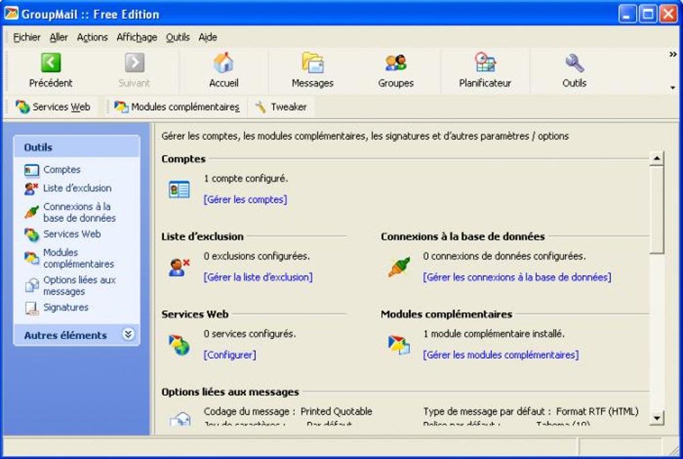Open the Planificateur calendar icon
Screen dimensions: 683x459
pyautogui.click(x=485, y=63)
